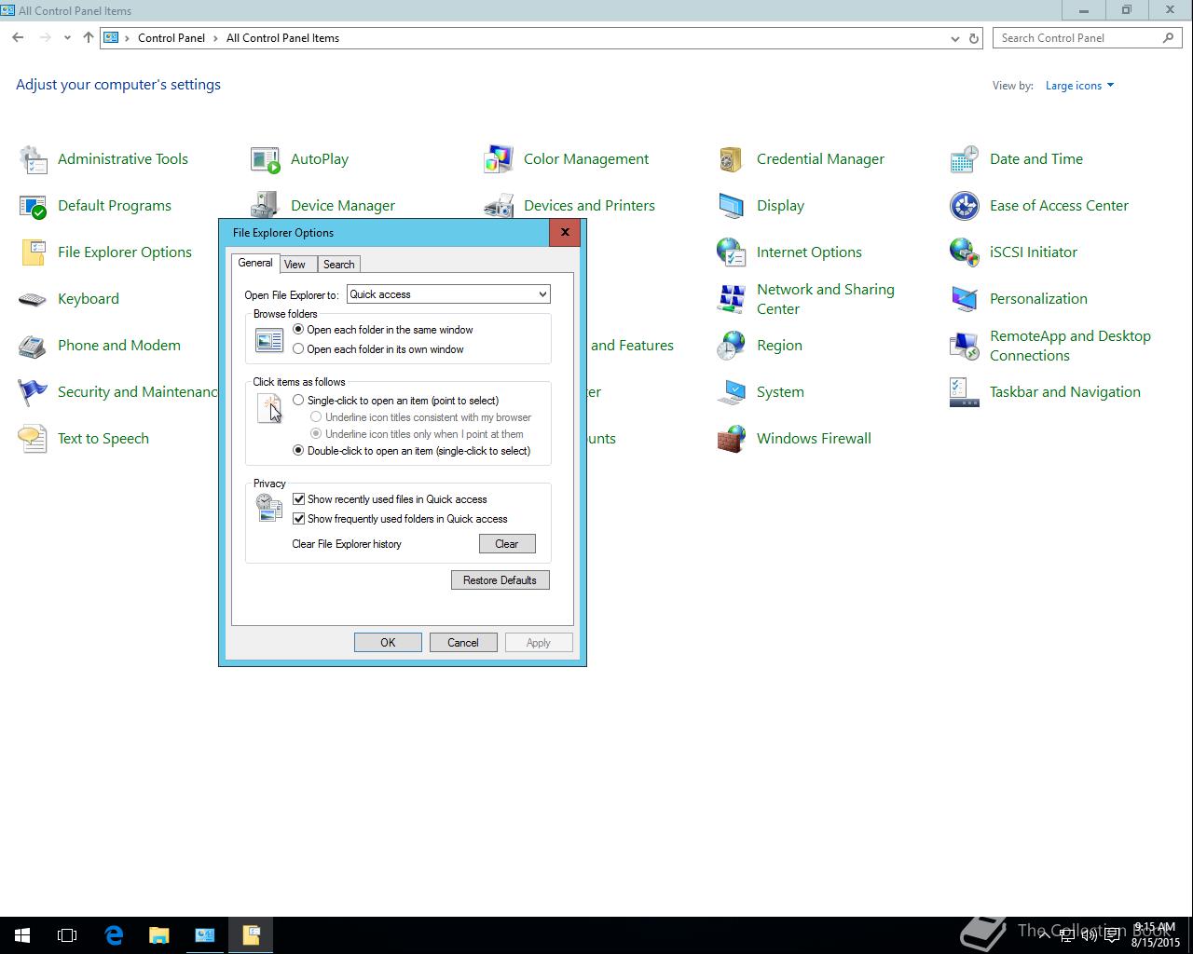
Task: Open Display settings icon
Action: 732,206
